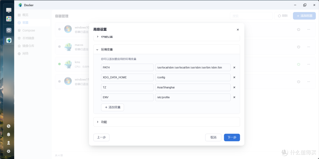Edit the /config value field
The height and width of the screenshot is (159, 319).
click(193, 78)
